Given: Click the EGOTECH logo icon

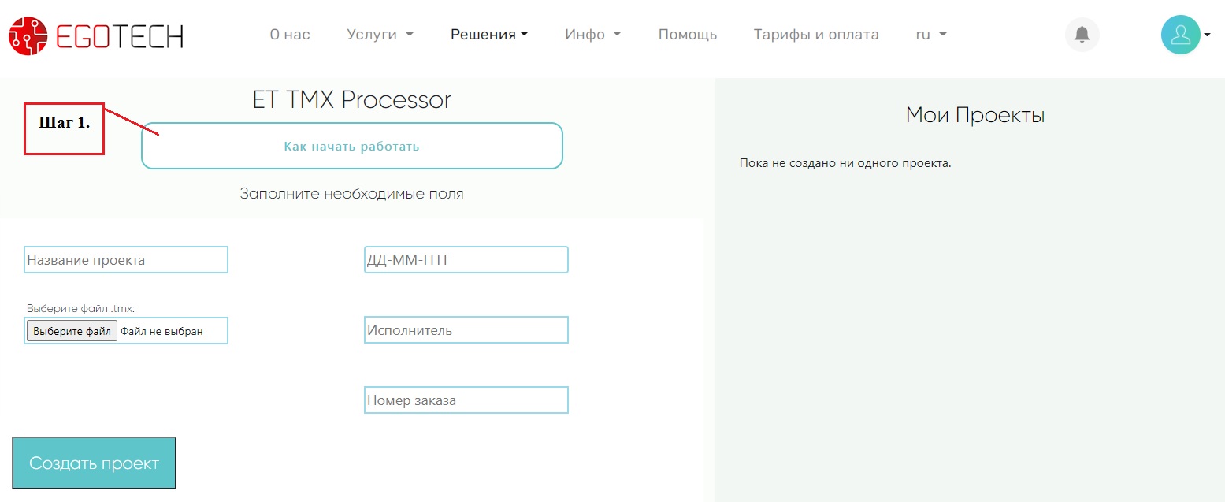Looking at the screenshot, I should coord(28,35).
